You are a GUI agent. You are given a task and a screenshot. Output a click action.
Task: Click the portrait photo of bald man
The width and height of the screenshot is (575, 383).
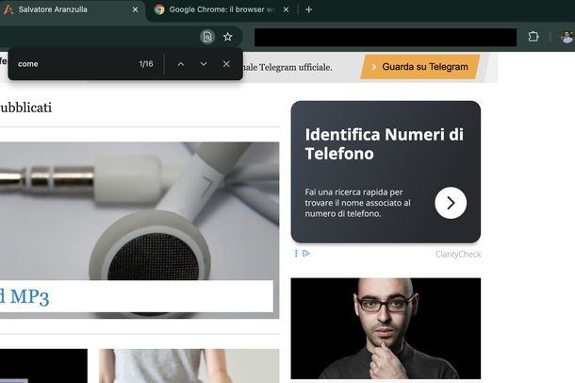[x=386, y=328]
